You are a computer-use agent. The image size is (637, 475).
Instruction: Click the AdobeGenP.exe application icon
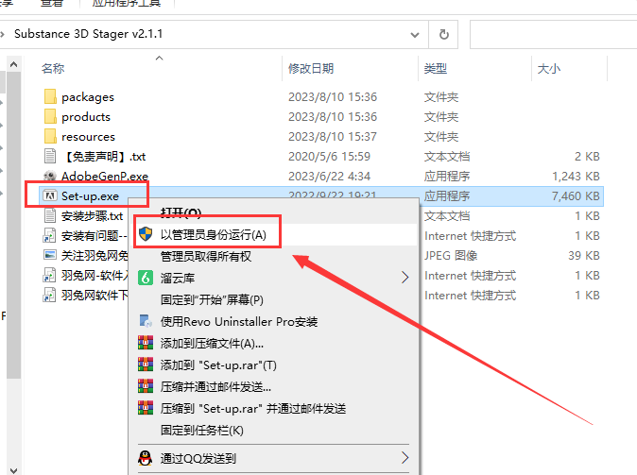tap(50, 176)
